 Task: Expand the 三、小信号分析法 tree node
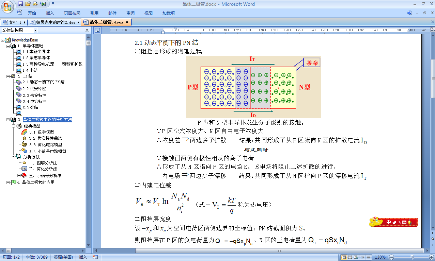(x=19, y=175)
